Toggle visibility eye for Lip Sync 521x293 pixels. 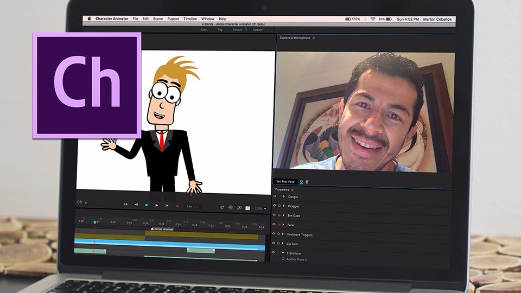274,243
